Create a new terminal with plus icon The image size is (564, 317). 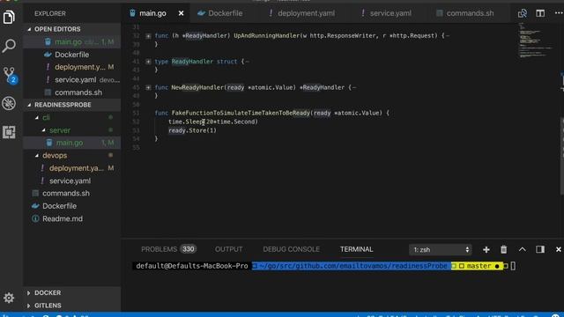[x=486, y=249]
